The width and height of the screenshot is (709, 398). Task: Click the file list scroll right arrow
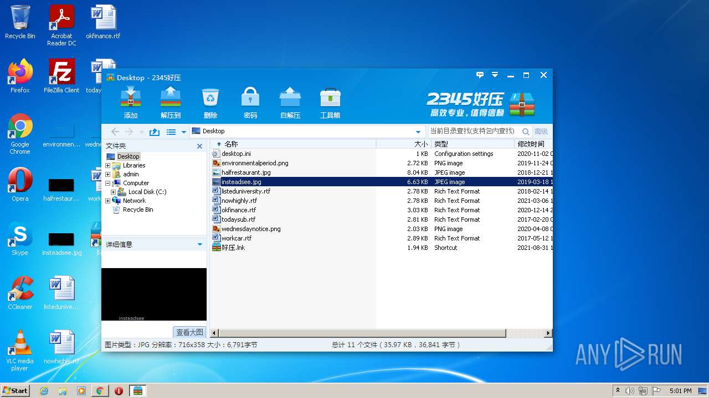coord(548,333)
